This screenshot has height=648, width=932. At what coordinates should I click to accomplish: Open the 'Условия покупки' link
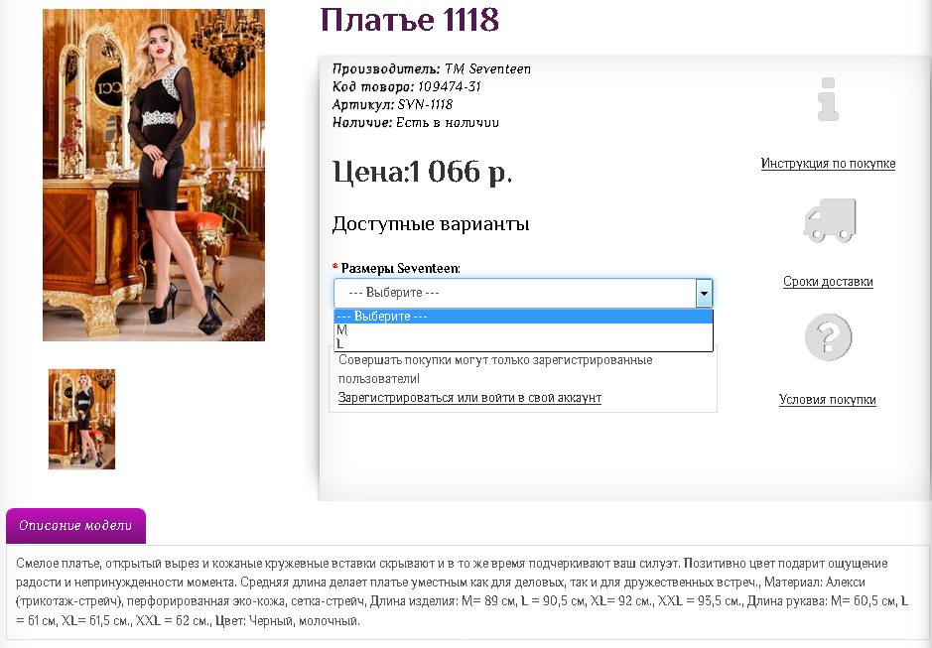828,399
